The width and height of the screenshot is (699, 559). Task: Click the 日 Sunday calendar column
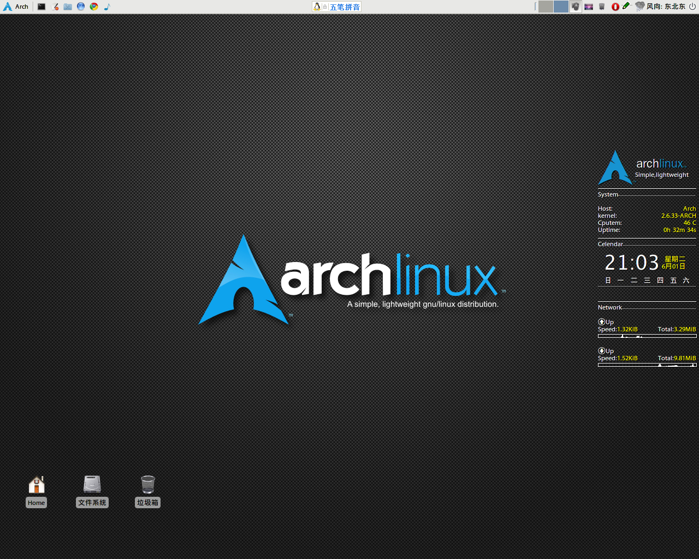(x=608, y=280)
